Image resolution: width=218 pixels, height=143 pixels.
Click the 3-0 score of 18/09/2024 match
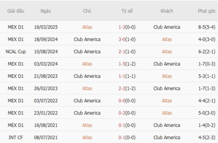pyautogui.click(x=122, y=39)
